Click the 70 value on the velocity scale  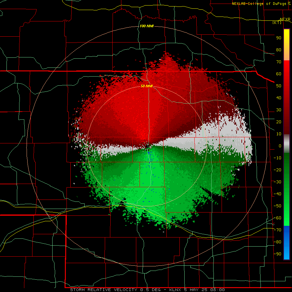[279, 62]
